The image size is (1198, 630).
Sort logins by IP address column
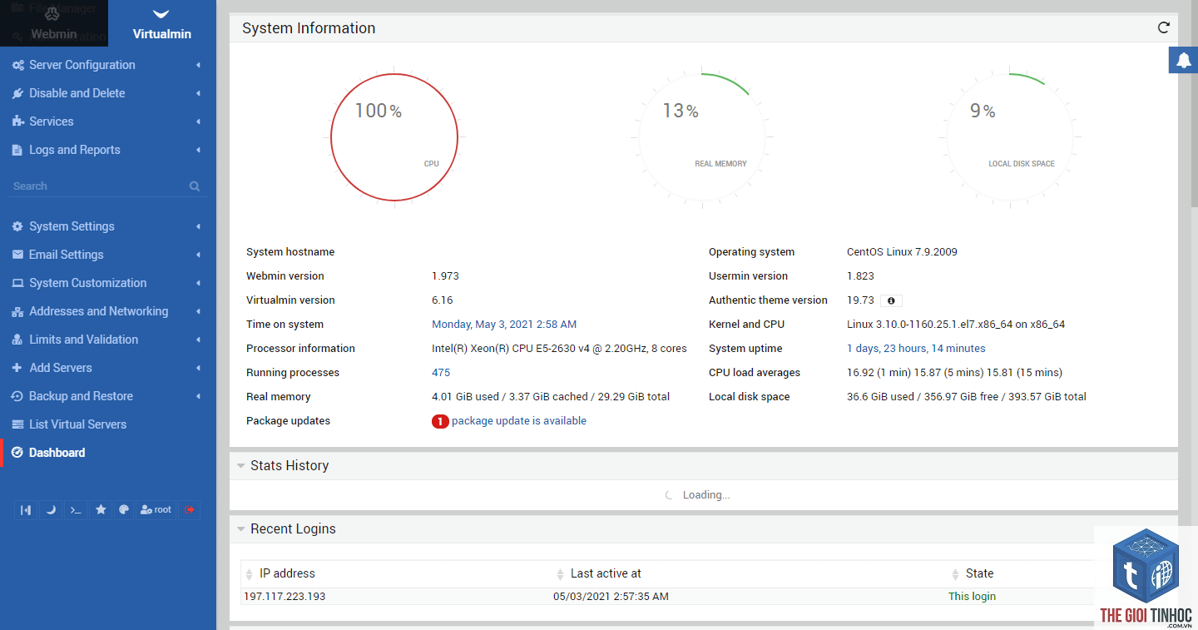[x=287, y=573]
